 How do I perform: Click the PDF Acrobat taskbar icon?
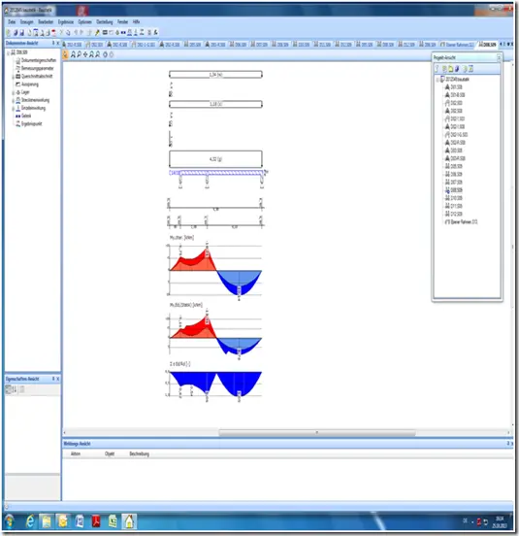(96, 521)
